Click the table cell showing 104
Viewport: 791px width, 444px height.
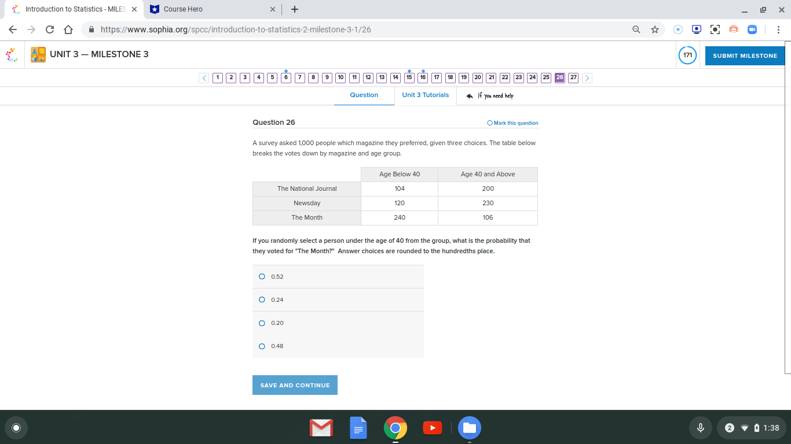click(400, 188)
